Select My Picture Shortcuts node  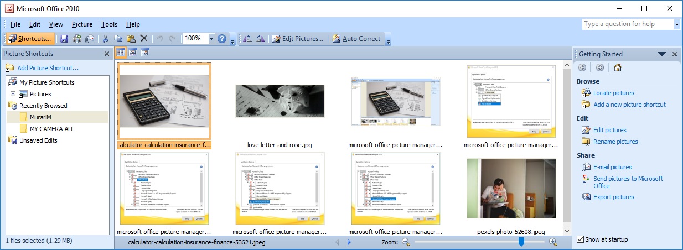pos(47,82)
